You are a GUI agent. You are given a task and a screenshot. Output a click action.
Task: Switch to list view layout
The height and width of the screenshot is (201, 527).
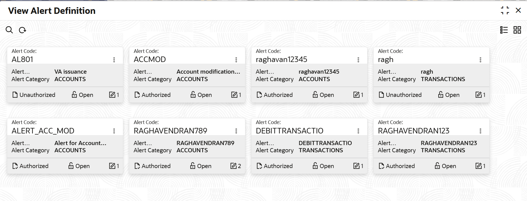[504, 30]
